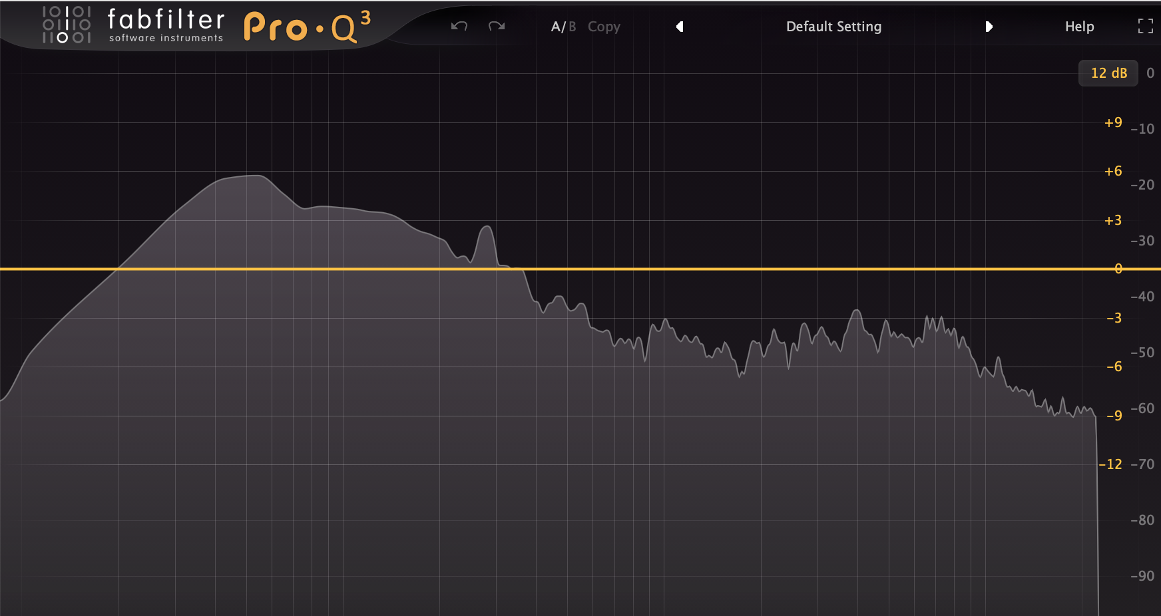Load the next preset with the right arrow
Viewport: 1161px width, 616px height.
tap(989, 27)
